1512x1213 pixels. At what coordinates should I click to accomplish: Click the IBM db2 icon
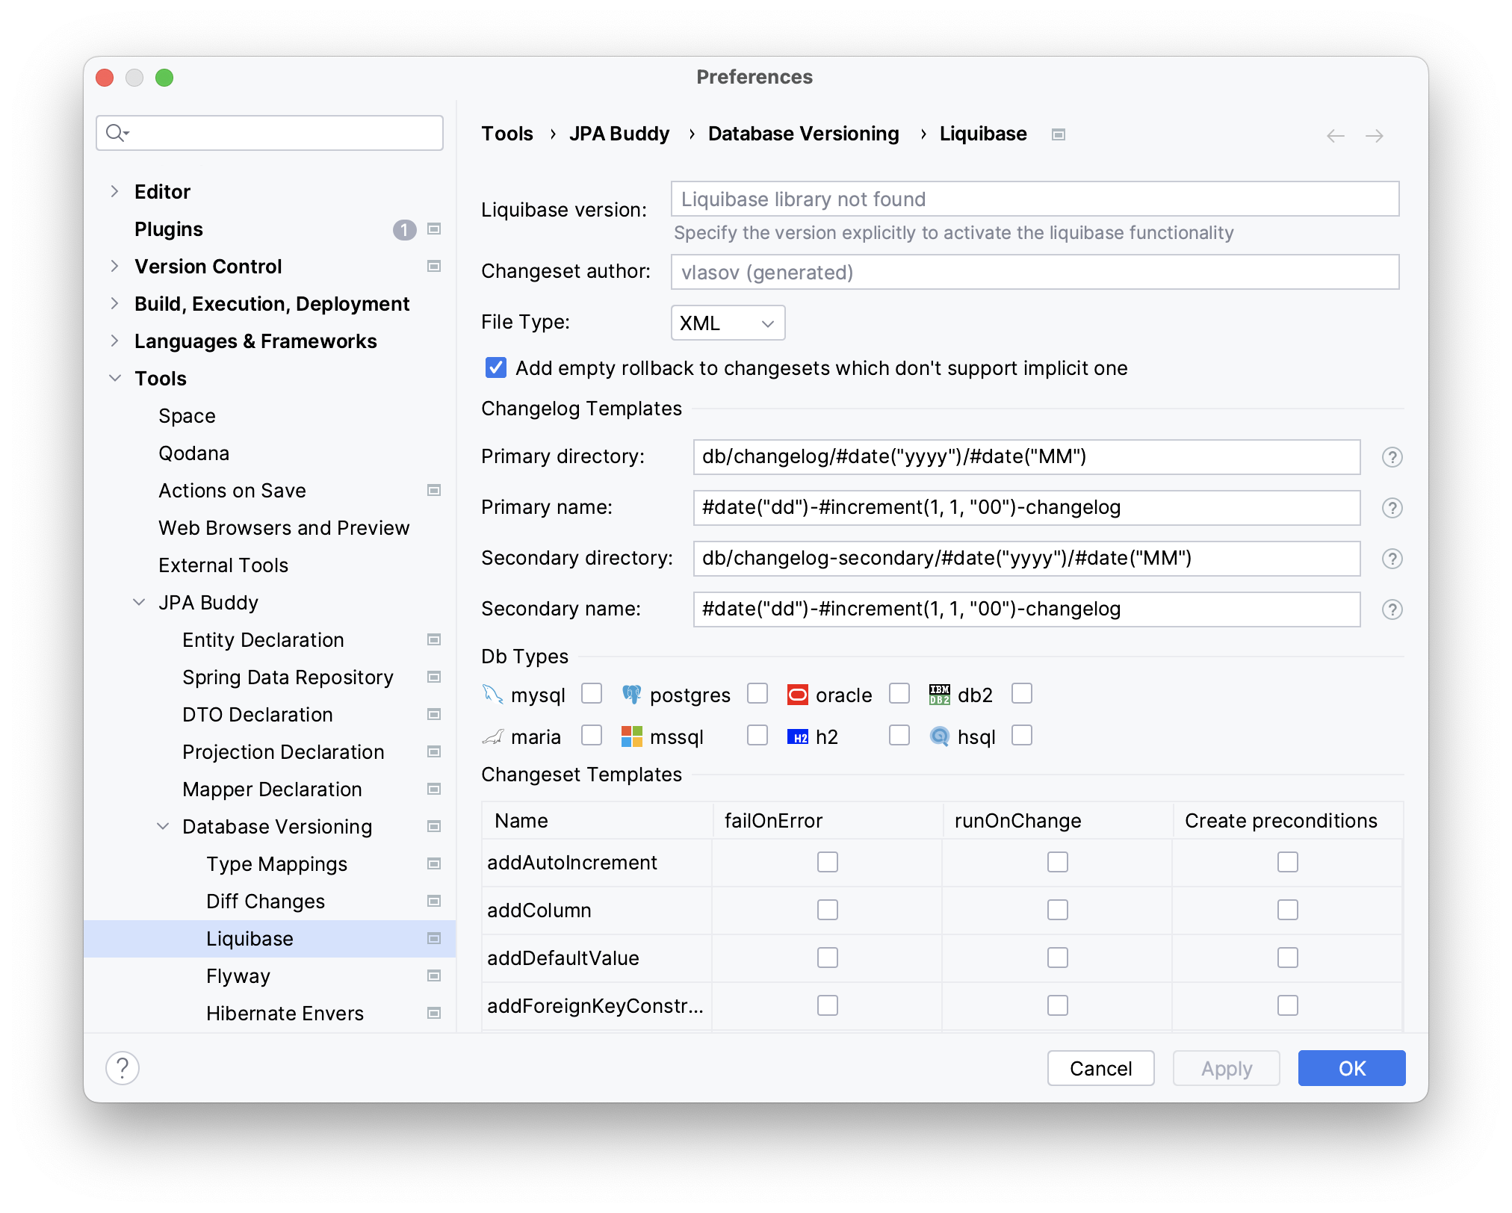[x=940, y=695]
